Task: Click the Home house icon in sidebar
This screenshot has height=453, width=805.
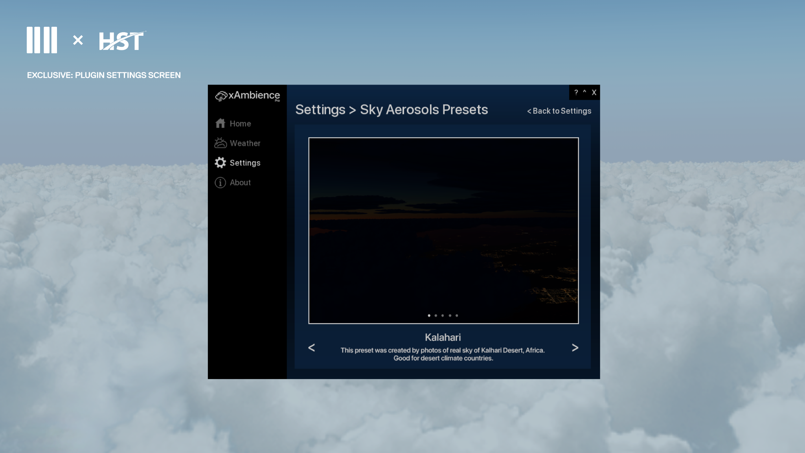Action: click(x=220, y=123)
